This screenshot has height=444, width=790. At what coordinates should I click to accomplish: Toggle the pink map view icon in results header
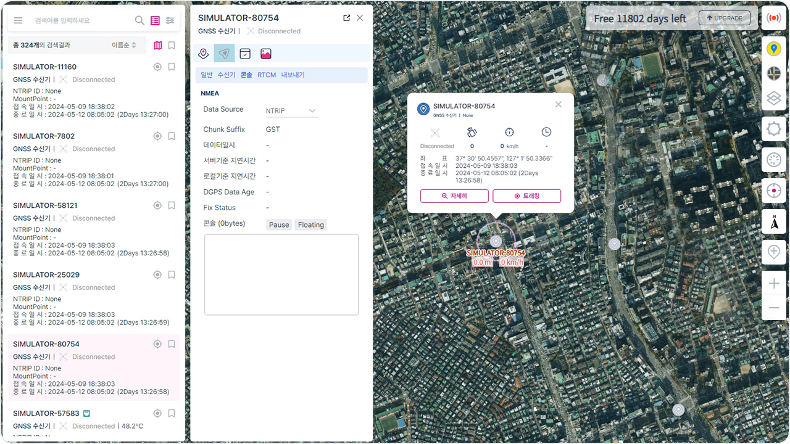click(158, 45)
